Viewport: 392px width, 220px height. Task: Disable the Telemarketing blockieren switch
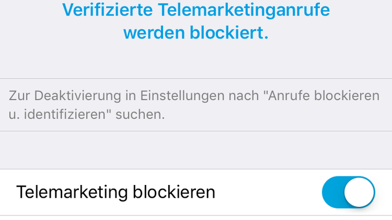click(348, 192)
